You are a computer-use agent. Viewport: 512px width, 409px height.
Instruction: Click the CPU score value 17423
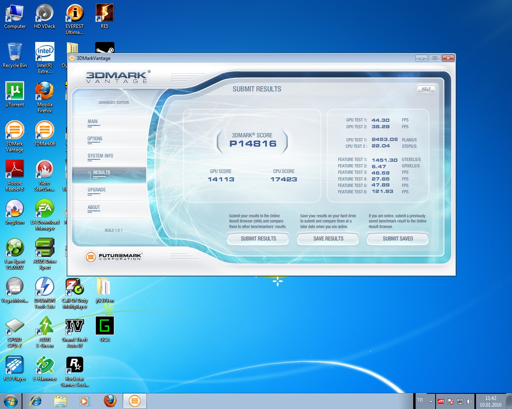[284, 179]
